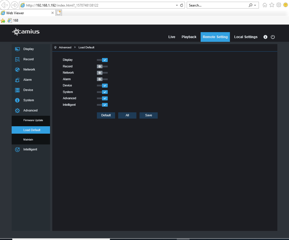
Task: Enable the Alarm default toggle
Action: click(102, 79)
